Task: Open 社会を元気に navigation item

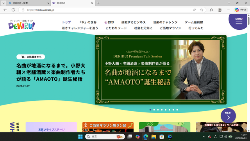Action: [x=143, y=28]
